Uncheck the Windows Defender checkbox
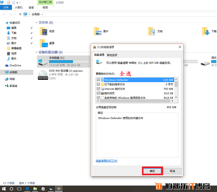 point(98,80)
